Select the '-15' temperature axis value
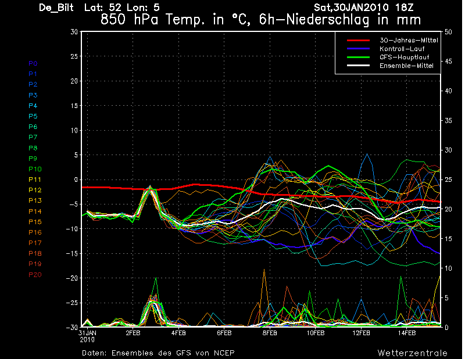The height and width of the screenshot is (359, 465). pos(72,253)
